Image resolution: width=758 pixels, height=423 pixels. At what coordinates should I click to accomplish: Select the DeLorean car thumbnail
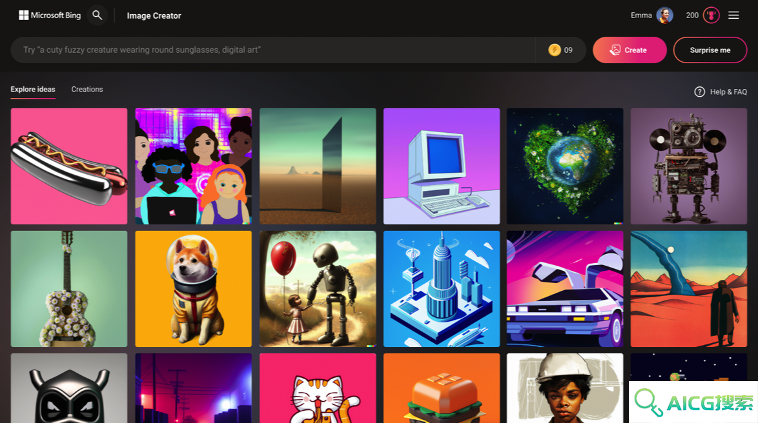tap(565, 289)
